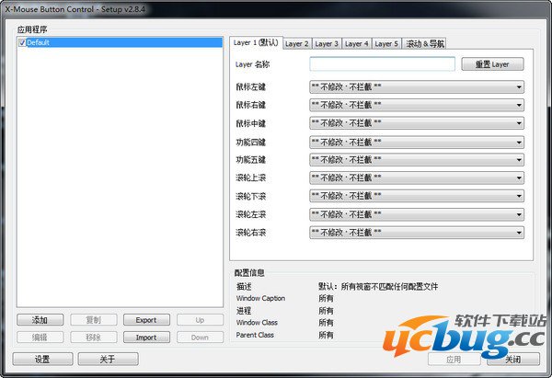Click the 应用 apply button
Image resolution: width=552 pixels, height=378 pixels.
(454, 360)
